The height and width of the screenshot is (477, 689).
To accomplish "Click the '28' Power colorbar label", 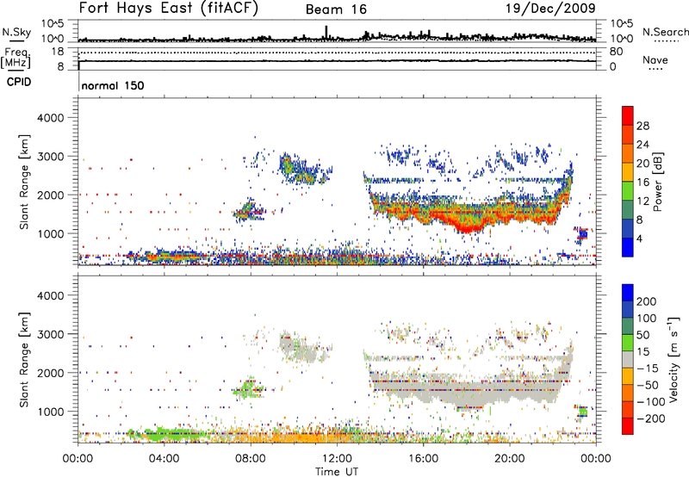I will pyautogui.click(x=642, y=126).
